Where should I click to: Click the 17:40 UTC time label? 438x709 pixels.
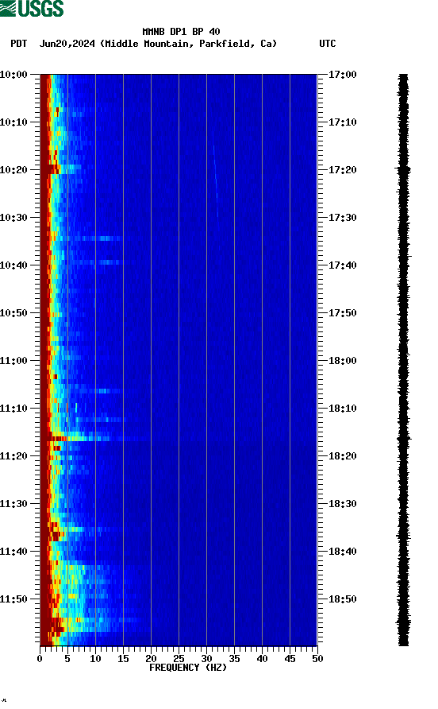click(342, 265)
